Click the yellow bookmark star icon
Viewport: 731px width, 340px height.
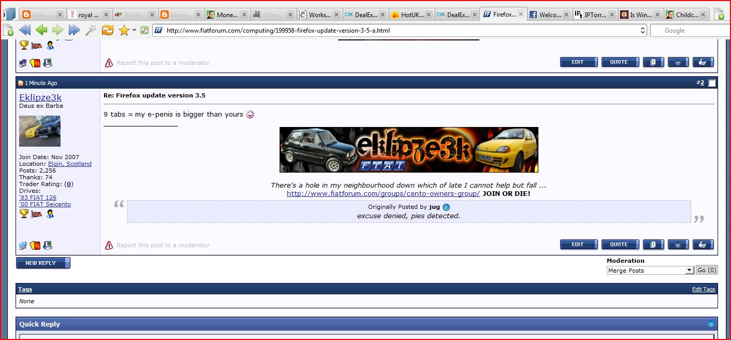[x=124, y=31]
